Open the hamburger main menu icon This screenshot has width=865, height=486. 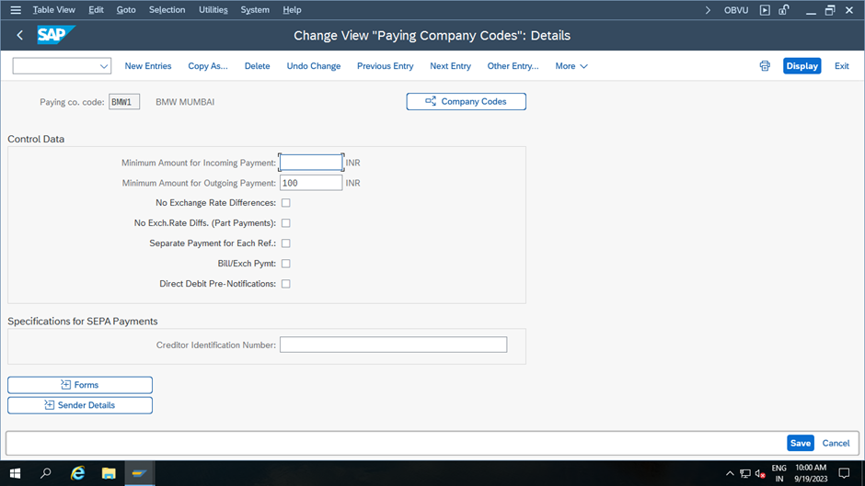click(x=16, y=10)
